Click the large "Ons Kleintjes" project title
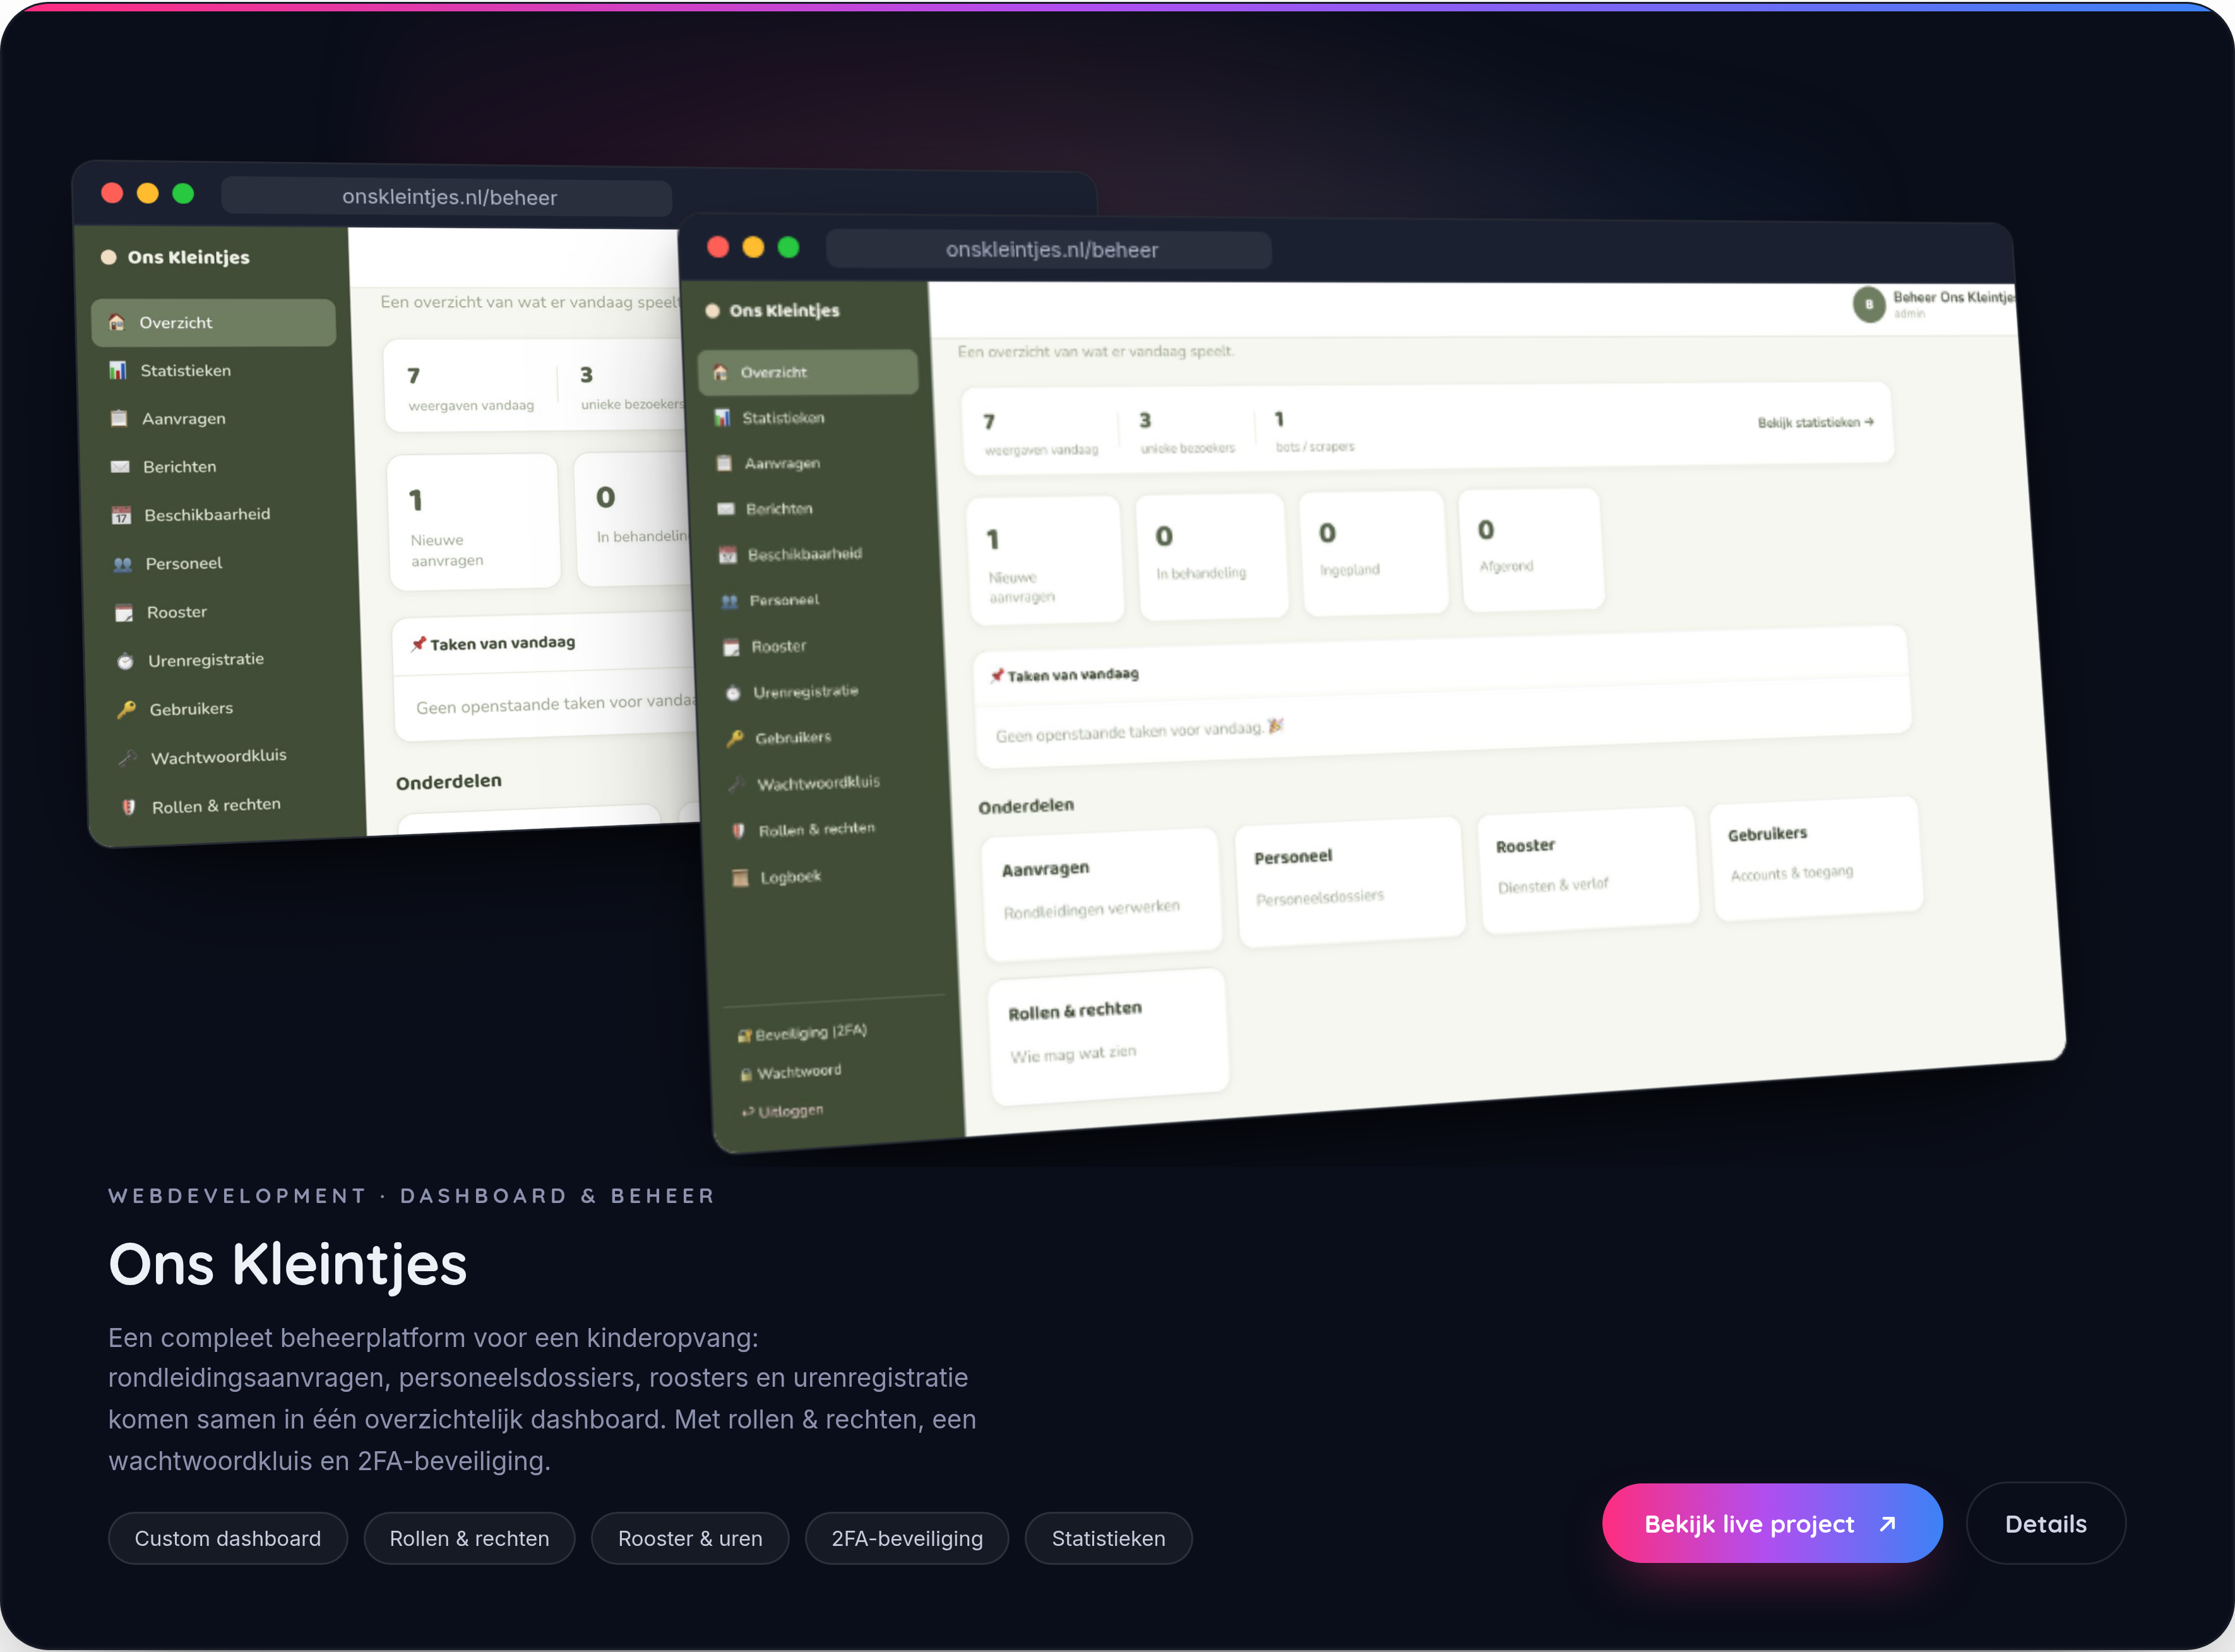The width and height of the screenshot is (2235, 1652). pyautogui.click(x=288, y=1264)
